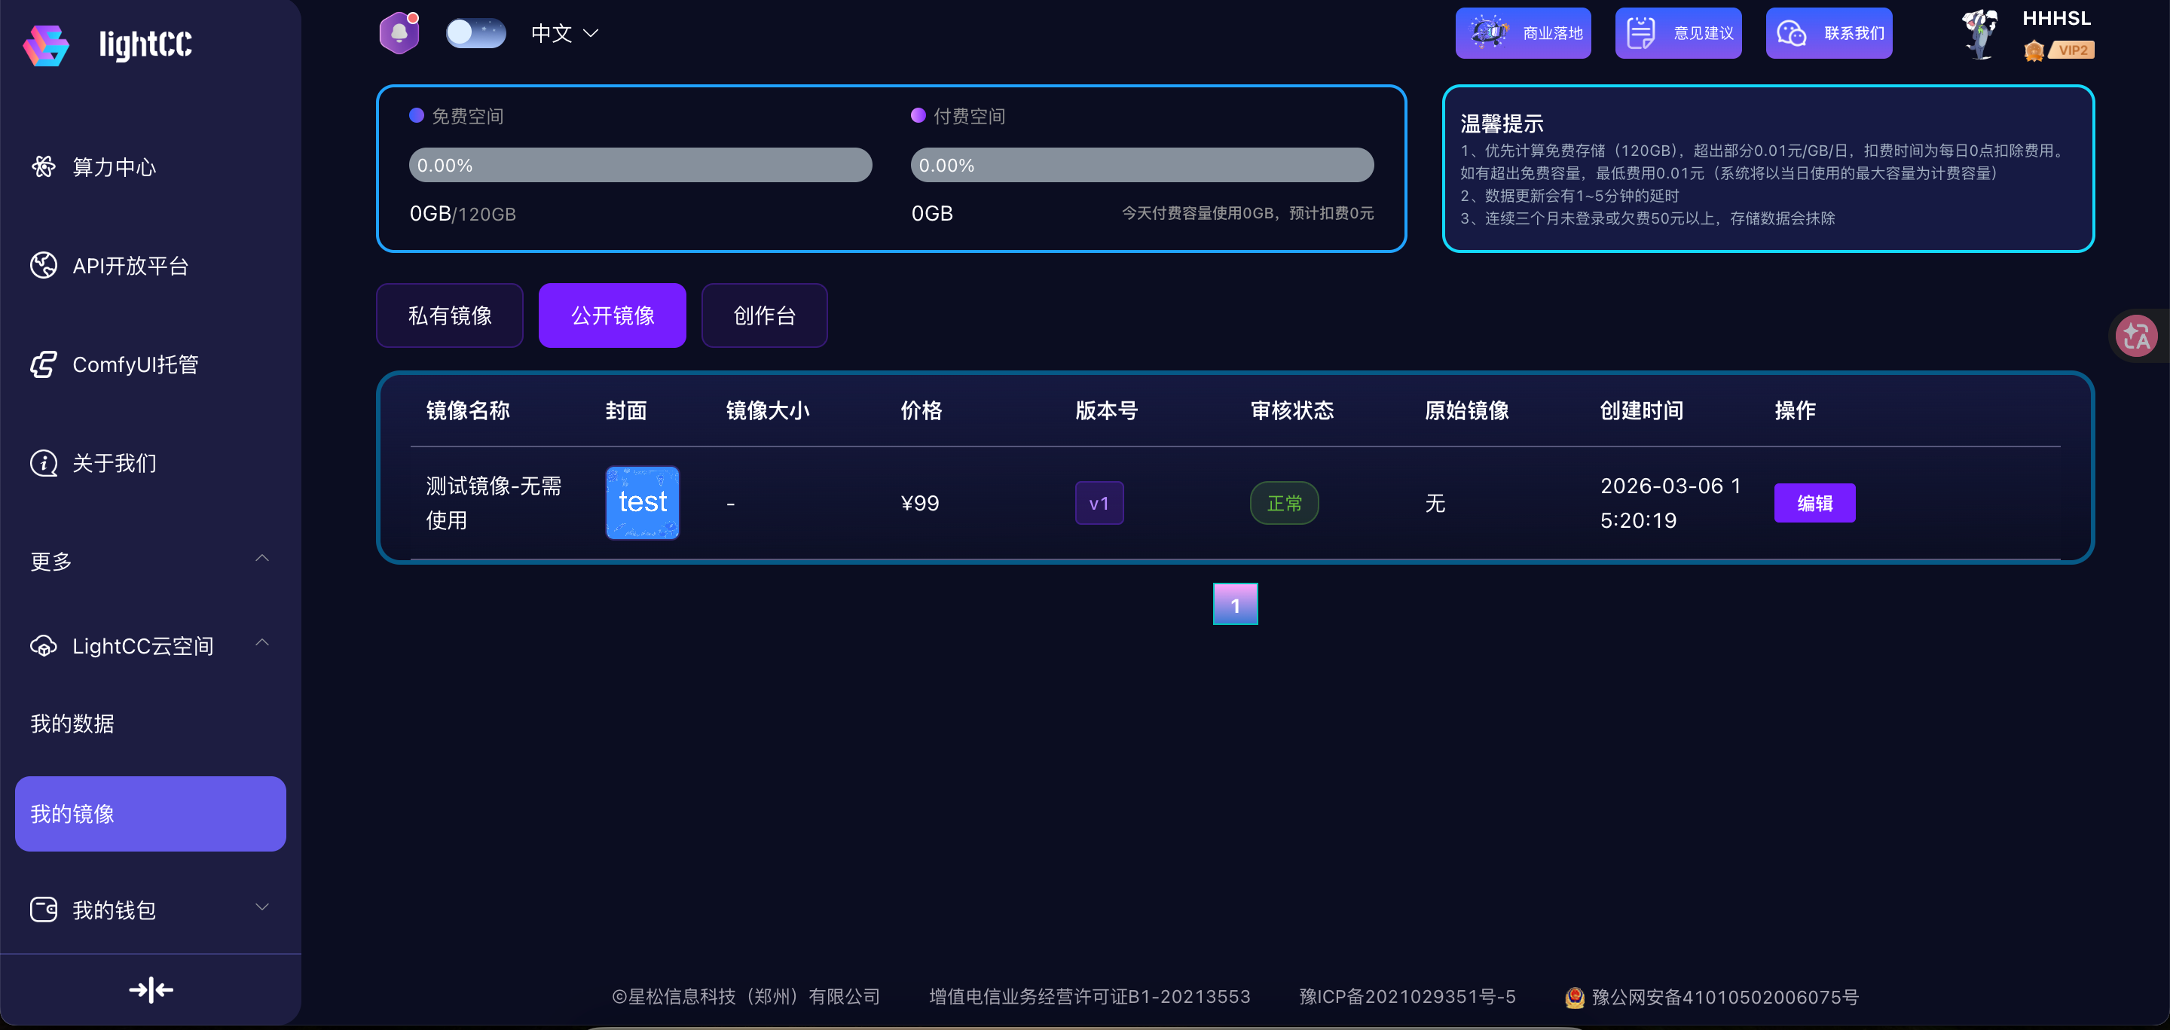Open API开放平台 sidebar item
The image size is (2170, 1030).
(x=130, y=266)
